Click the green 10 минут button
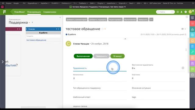195x110 pixels. (117, 56)
